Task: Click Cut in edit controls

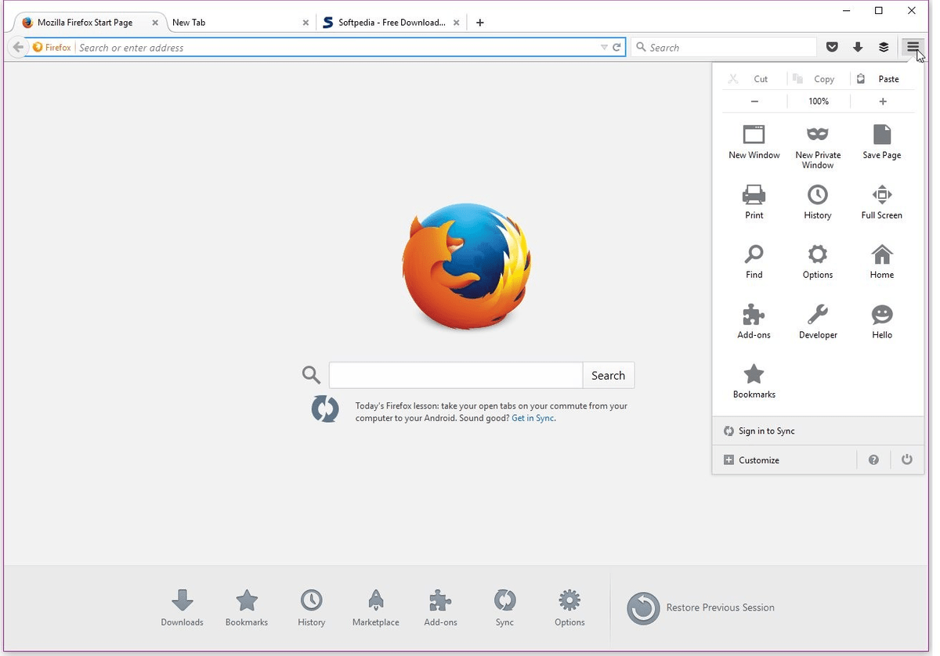Action: [x=754, y=79]
